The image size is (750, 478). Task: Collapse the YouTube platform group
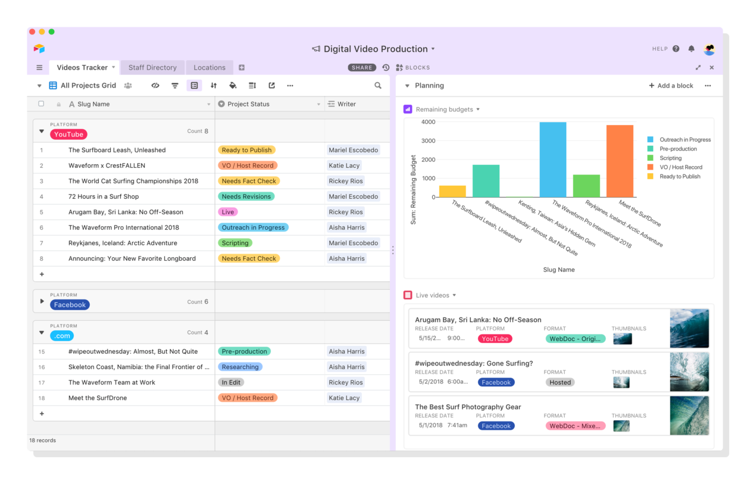pos(42,131)
